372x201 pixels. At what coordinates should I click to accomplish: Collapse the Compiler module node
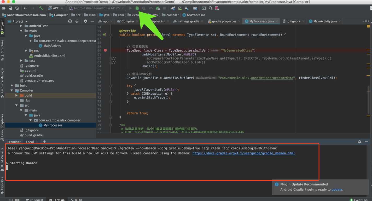12,90
